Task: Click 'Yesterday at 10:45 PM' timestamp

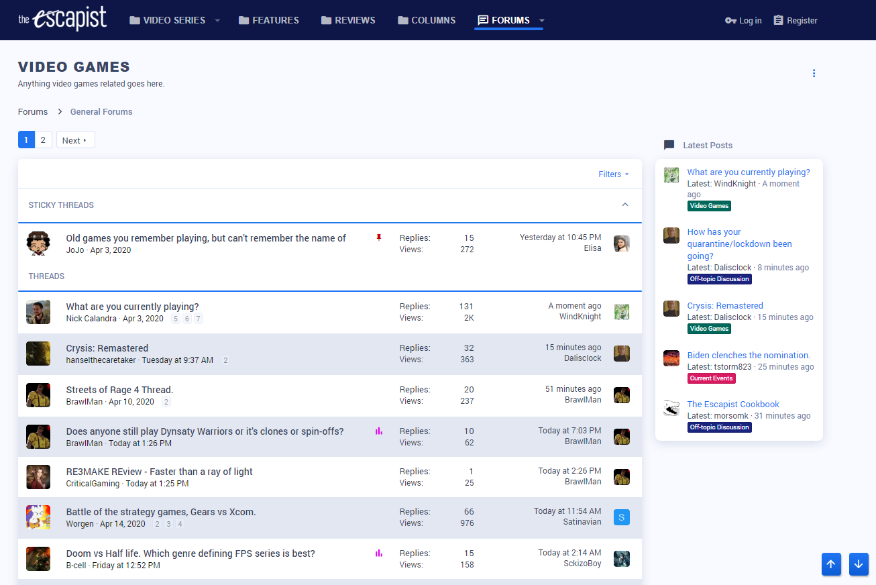Action: [561, 237]
